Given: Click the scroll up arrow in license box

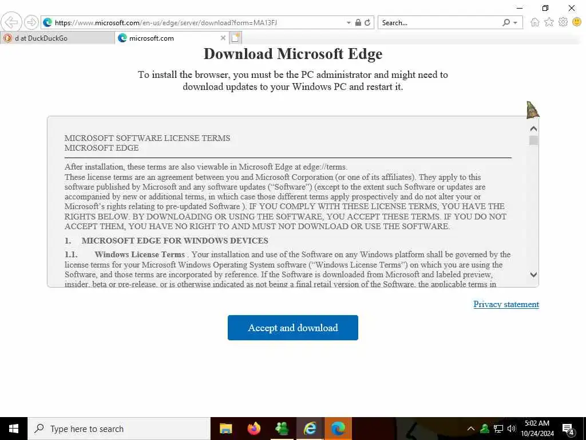Looking at the screenshot, I should (534, 129).
